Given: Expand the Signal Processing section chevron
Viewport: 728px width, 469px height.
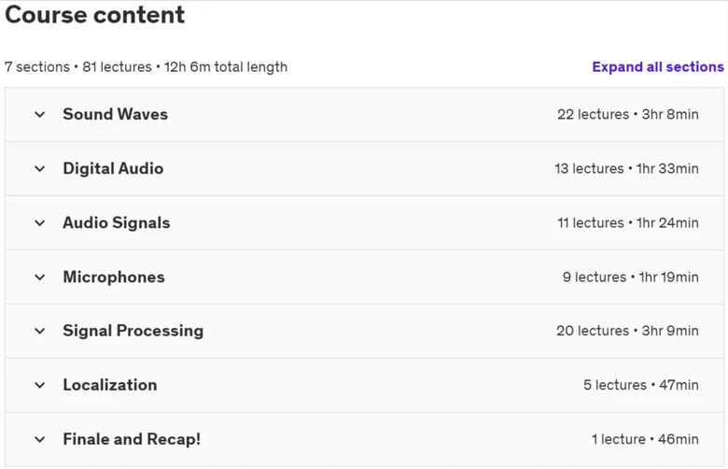Looking at the screenshot, I should (40, 331).
